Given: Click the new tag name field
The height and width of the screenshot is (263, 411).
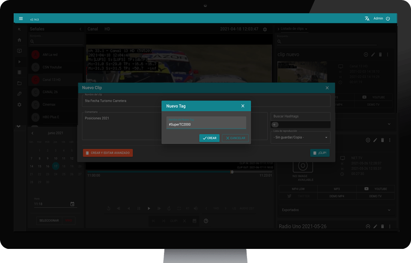Looking at the screenshot, I should point(206,123).
